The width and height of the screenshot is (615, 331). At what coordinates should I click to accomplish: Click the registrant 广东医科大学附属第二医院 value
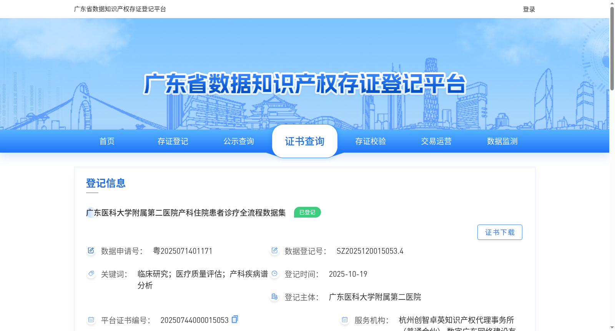(x=375, y=297)
